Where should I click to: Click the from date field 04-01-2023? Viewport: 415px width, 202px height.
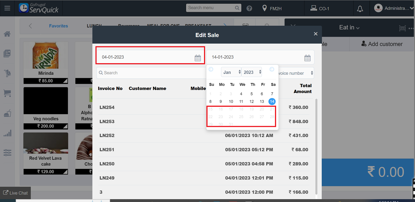(x=150, y=57)
